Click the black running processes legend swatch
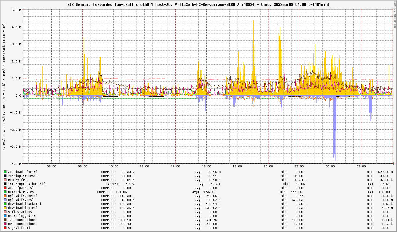 pyautogui.click(x=5, y=176)
